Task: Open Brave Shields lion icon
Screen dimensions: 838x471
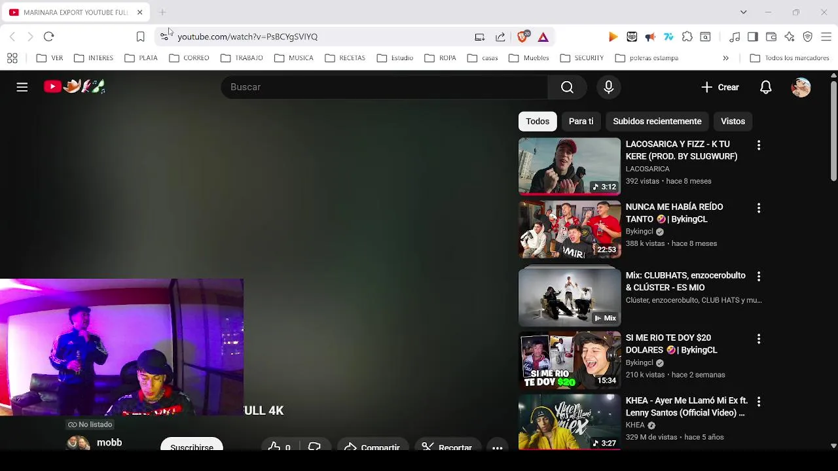Action: click(x=522, y=37)
